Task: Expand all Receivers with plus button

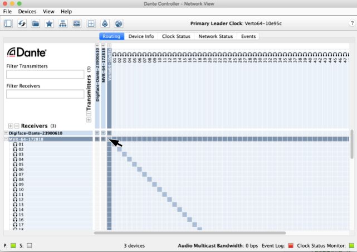Action: [10, 126]
